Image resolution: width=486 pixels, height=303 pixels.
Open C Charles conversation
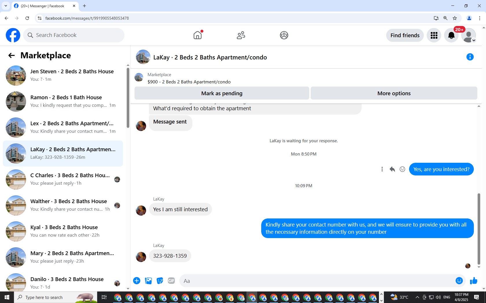pyautogui.click(x=63, y=179)
